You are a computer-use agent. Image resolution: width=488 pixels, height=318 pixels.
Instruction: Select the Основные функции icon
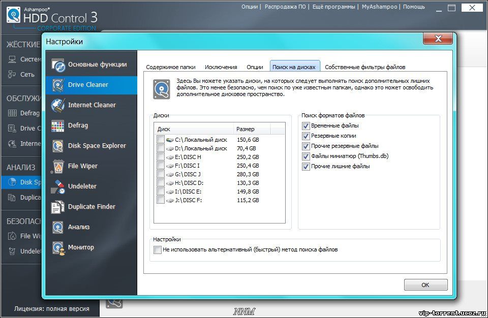[x=59, y=65]
